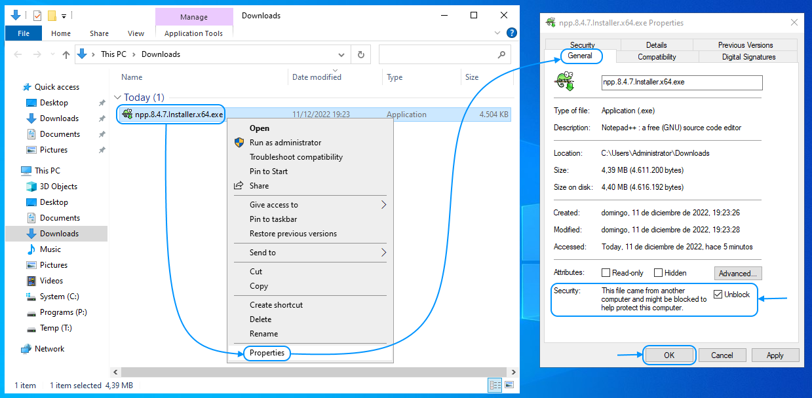Select Create shortcut in the context menu

pyautogui.click(x=276, y=305)
